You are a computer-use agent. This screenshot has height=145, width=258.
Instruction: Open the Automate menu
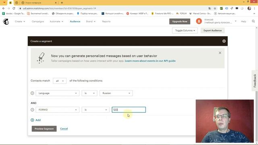coord(56,21)
